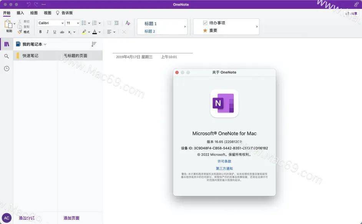Open the numbered list style dropdown
362x224 pixels.
pyautogui.click(x=100, y=23)
